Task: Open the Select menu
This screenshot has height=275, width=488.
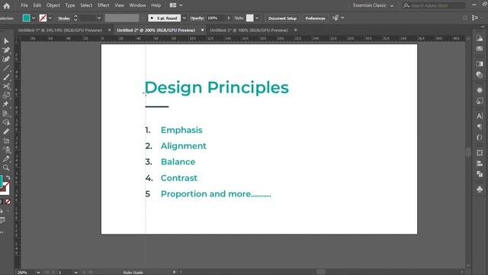Action: [x=86, y=5]
